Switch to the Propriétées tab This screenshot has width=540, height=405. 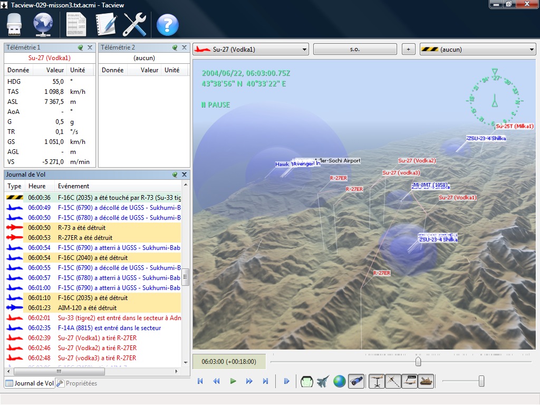77,383
